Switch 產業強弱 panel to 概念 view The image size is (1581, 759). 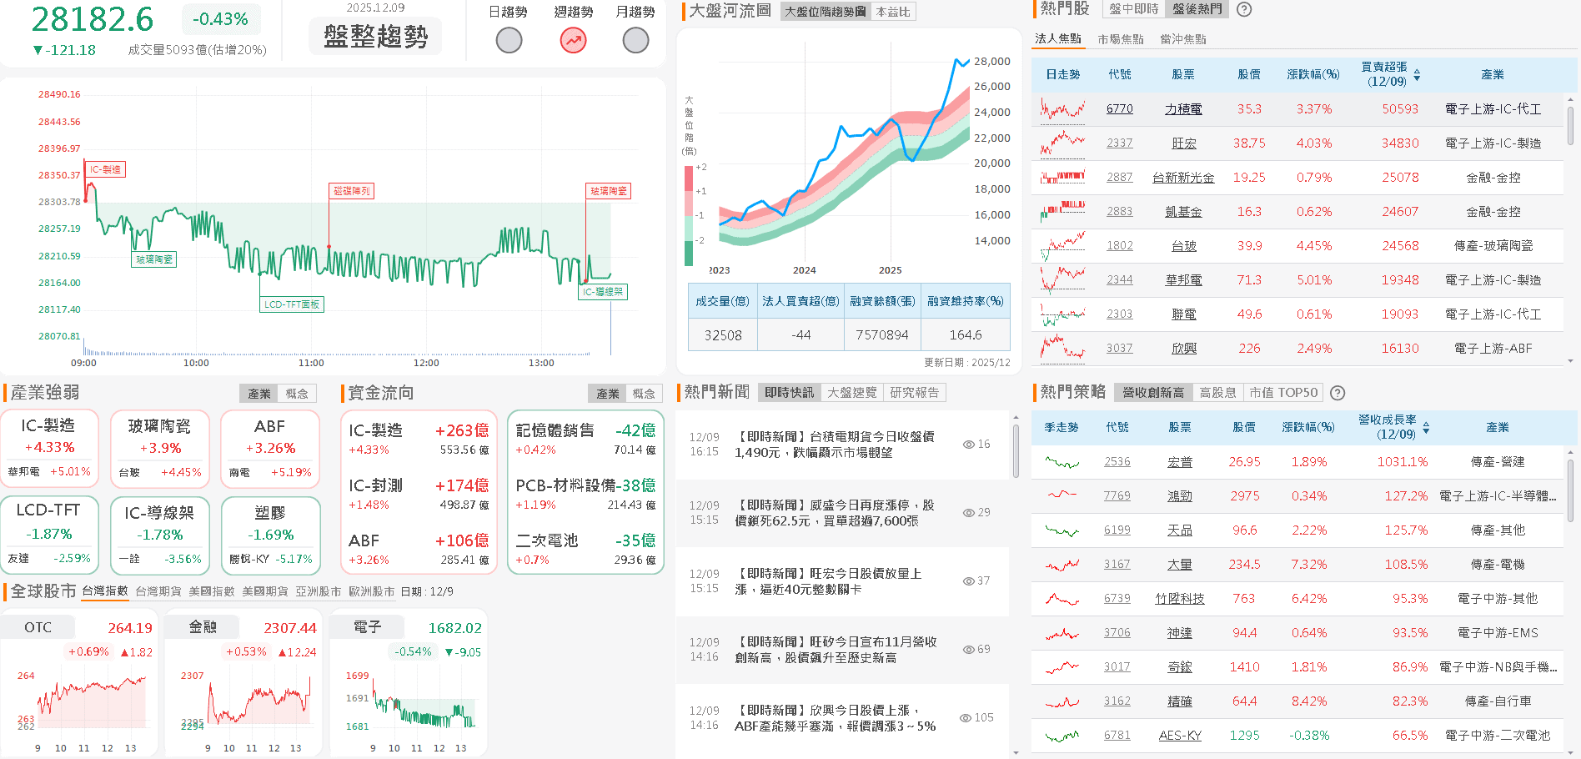click(298, 393)
